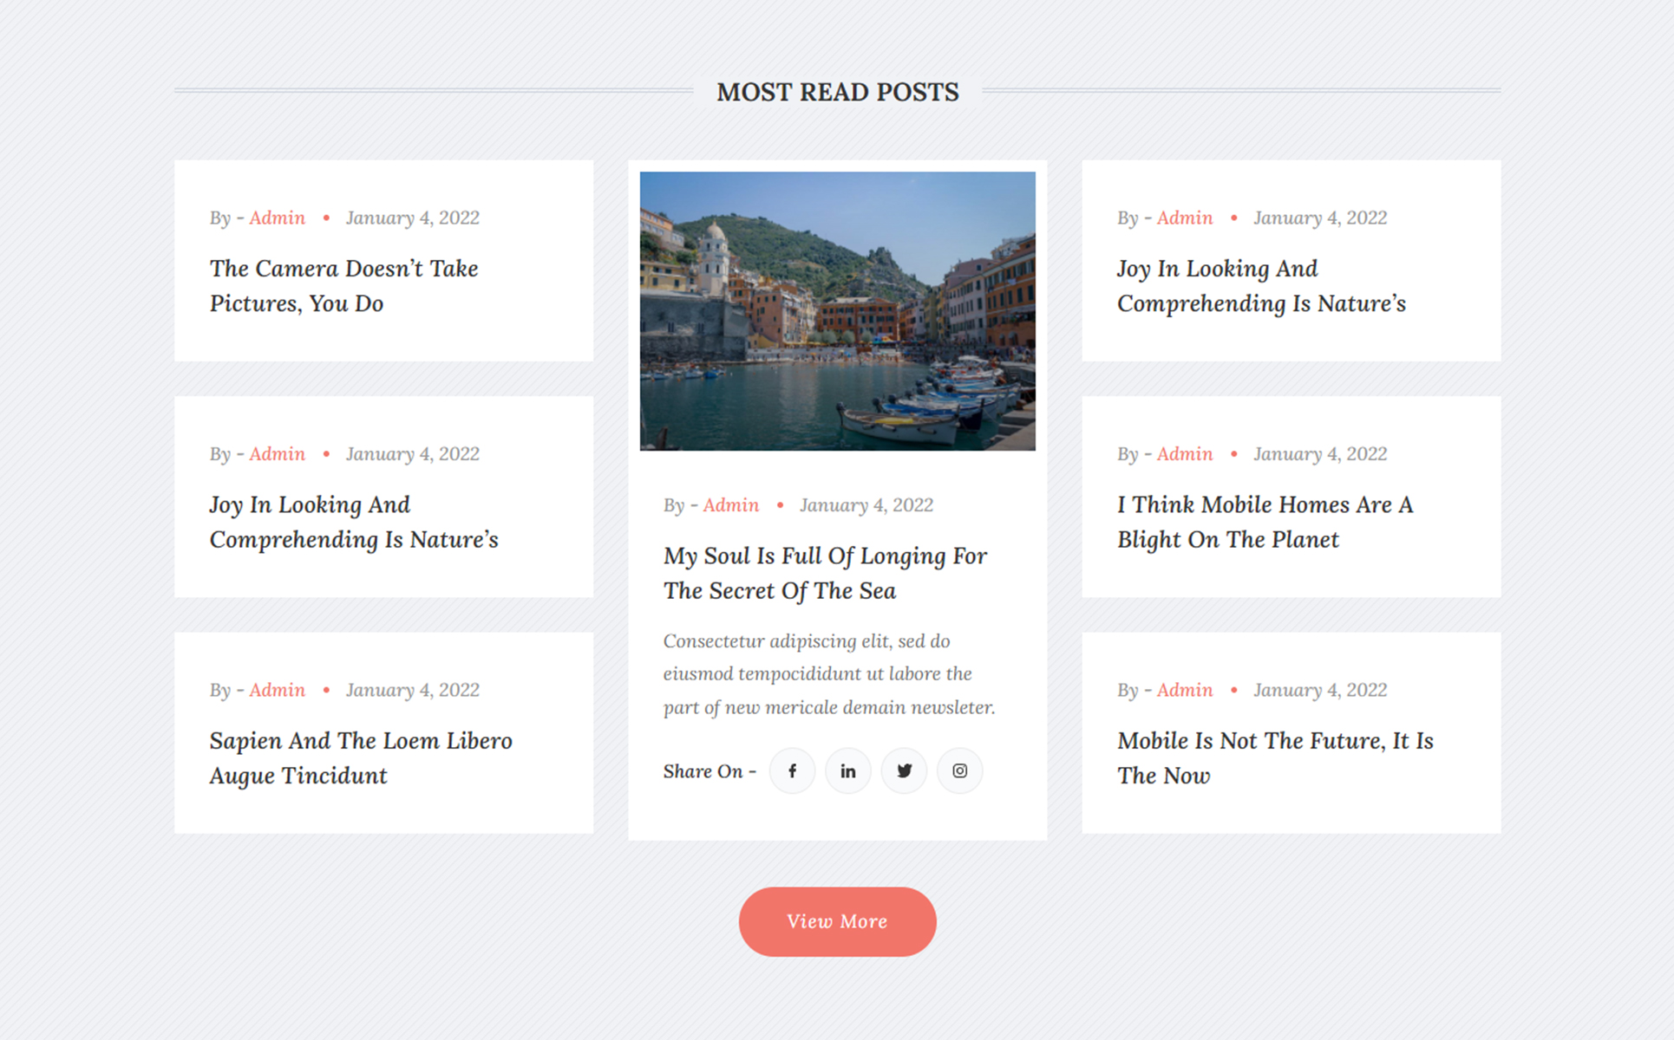Share post on Facebook icon
1674x1040 pixels.
click(x=792, y=770)
